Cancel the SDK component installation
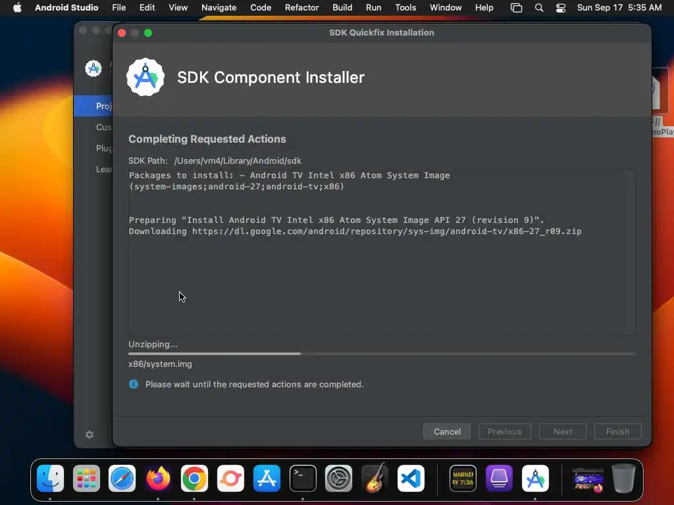Screen dimensions: 674x505 (447, 431)
